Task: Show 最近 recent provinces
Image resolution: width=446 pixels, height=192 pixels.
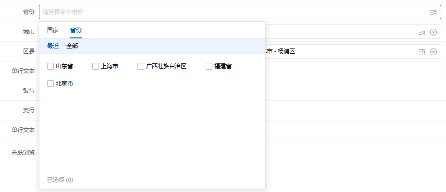Action: click(x=53, y=46)
